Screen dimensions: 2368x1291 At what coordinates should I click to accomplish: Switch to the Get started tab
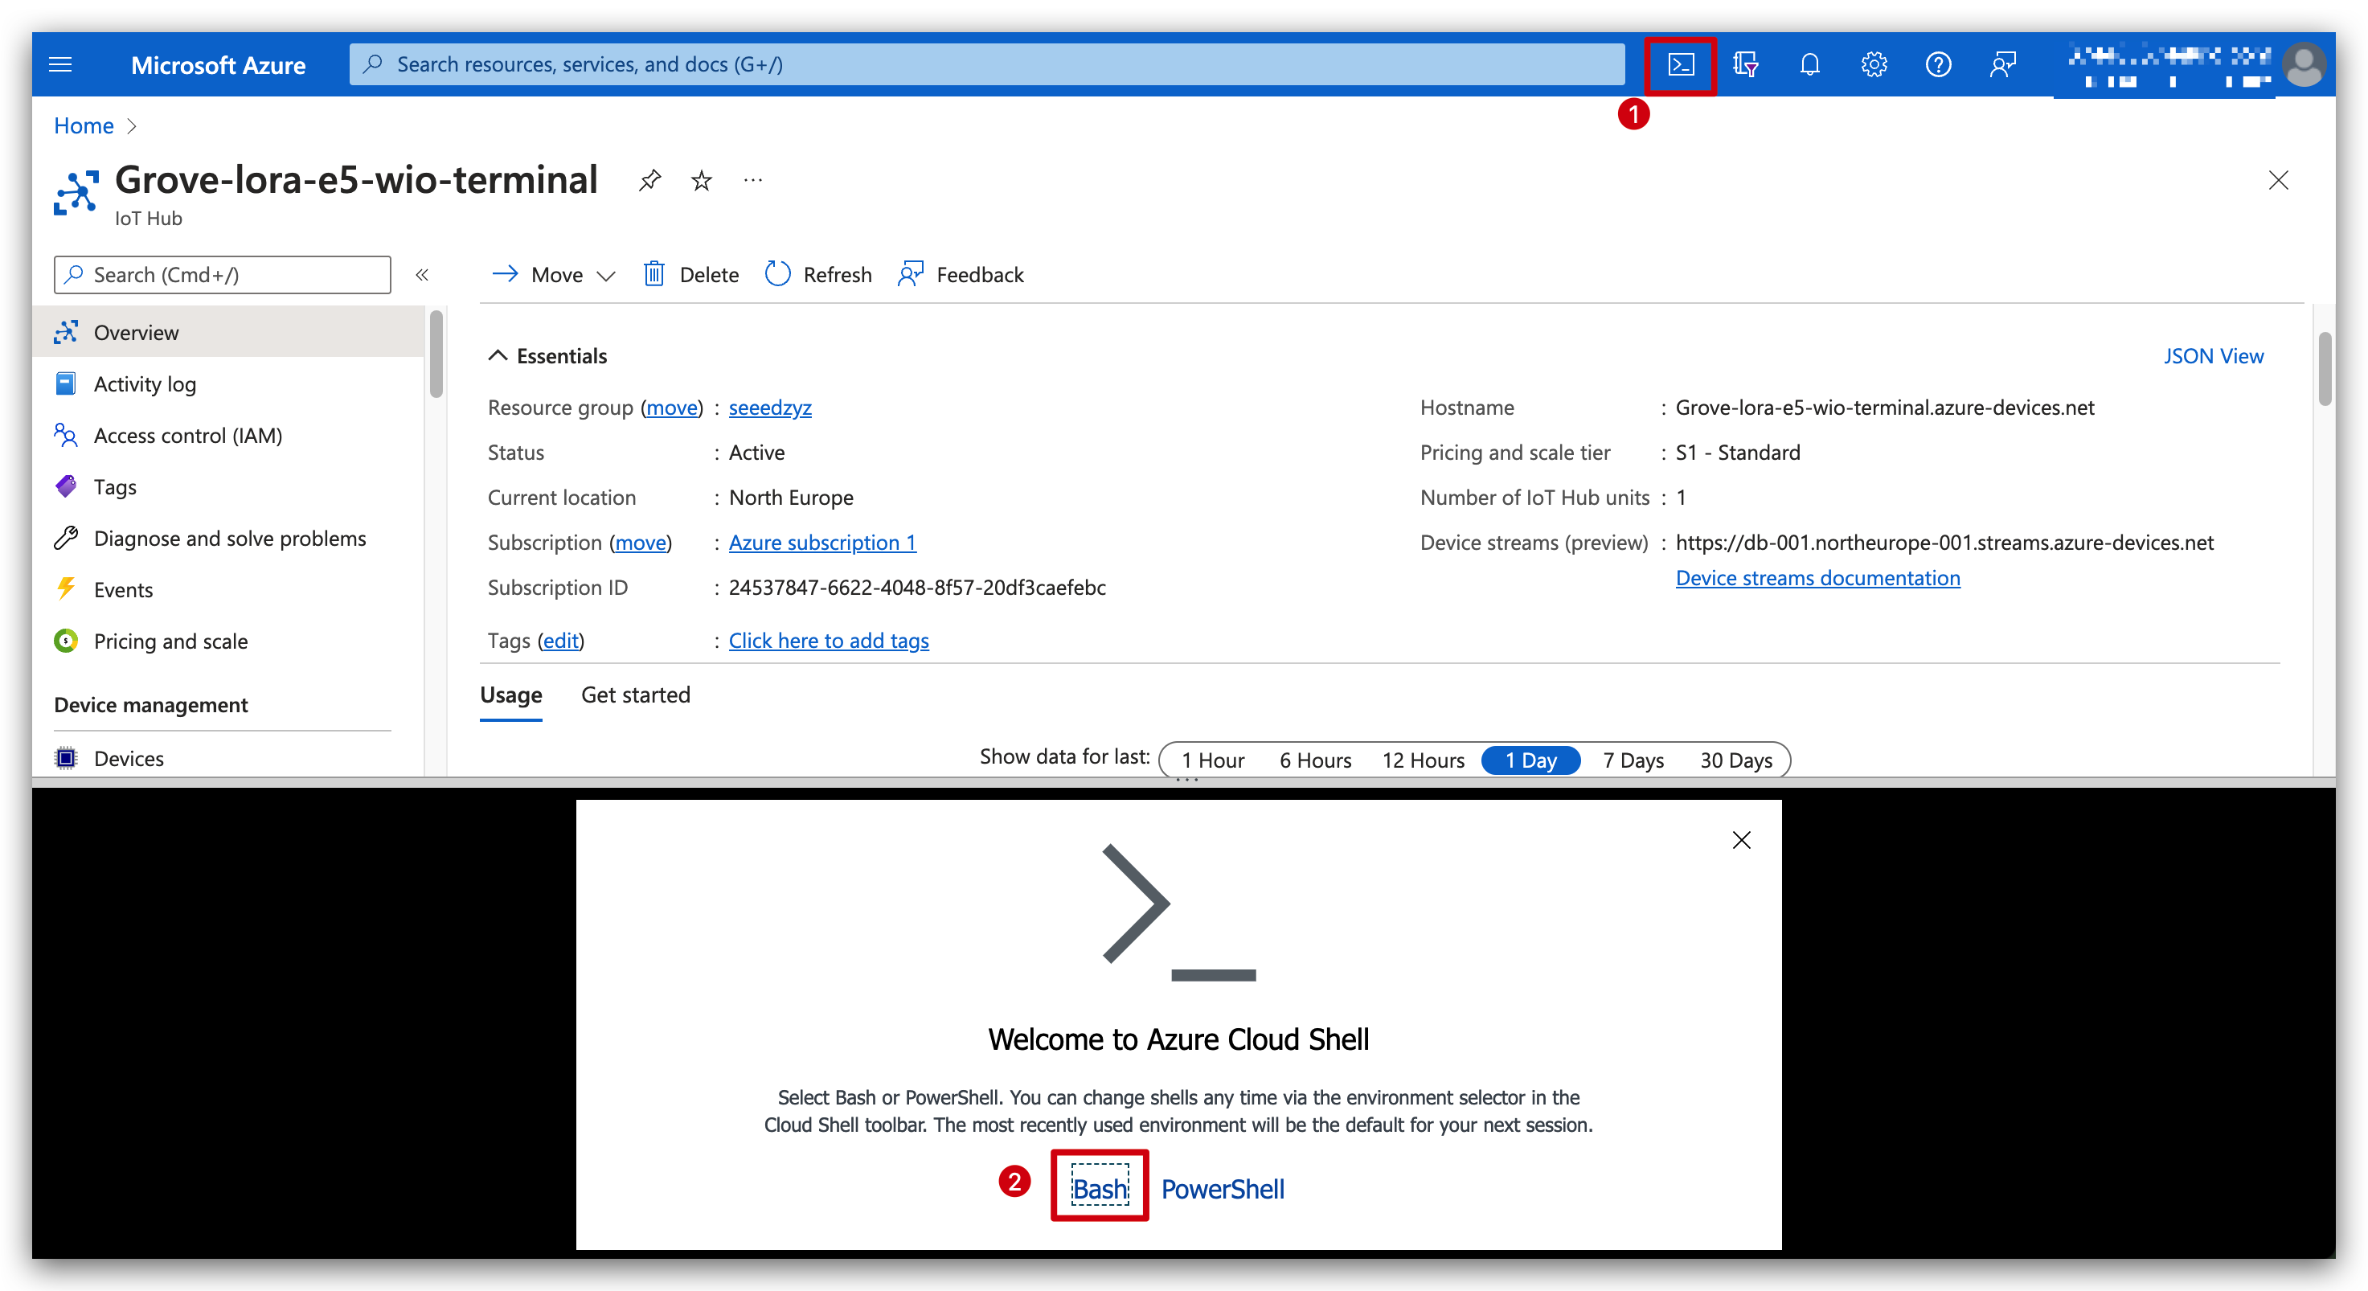(x=635, y=695)
